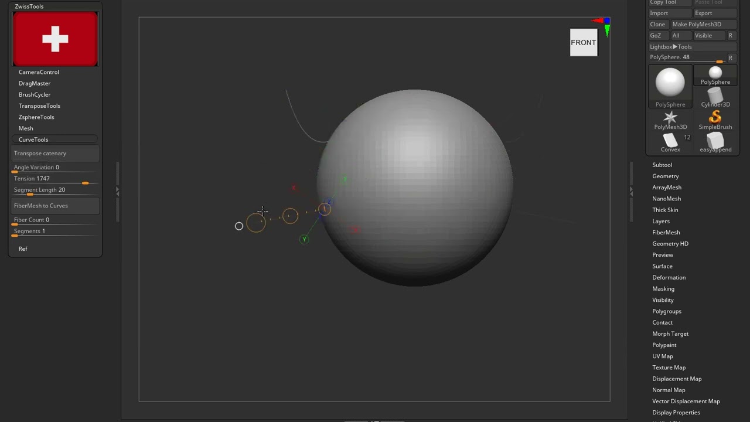Screen dimensions: 750x422
Task: Open the Vector Displacement Map menu
Action: point(686,401)
